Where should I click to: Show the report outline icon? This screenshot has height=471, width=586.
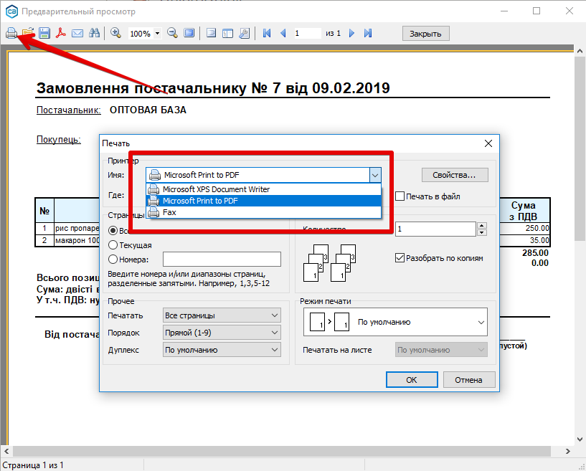tap(211, 33)
